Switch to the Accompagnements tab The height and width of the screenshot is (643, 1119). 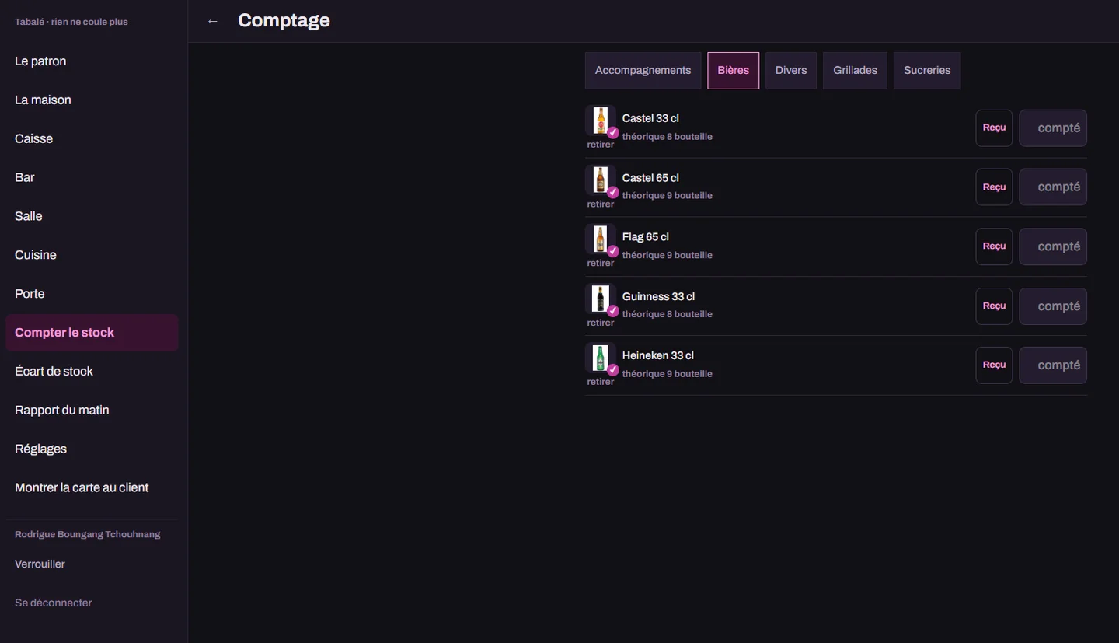pyautogui.click(x=643, y=71)
